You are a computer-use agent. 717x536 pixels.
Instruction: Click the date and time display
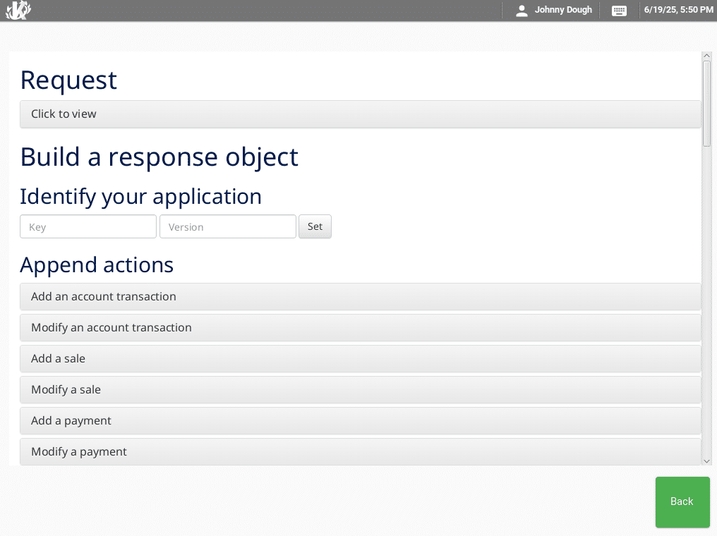tap(679, 10)
